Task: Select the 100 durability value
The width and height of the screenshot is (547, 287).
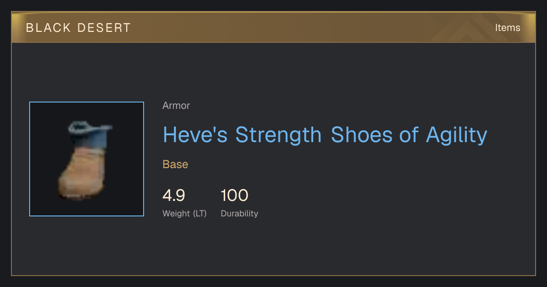Action: click(234, 195)
